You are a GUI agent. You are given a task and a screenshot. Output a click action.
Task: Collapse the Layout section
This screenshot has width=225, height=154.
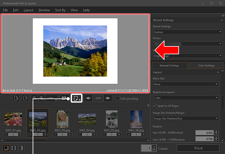[218, 72]
